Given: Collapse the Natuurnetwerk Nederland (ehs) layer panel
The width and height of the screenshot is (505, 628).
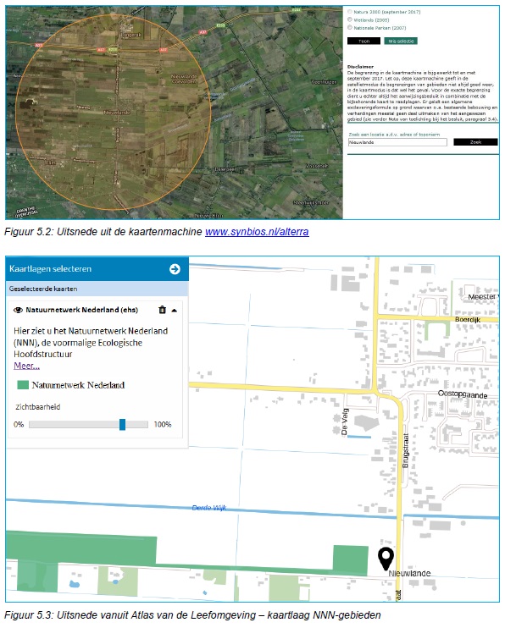Looking at the screenshot, I should (174, 310).
